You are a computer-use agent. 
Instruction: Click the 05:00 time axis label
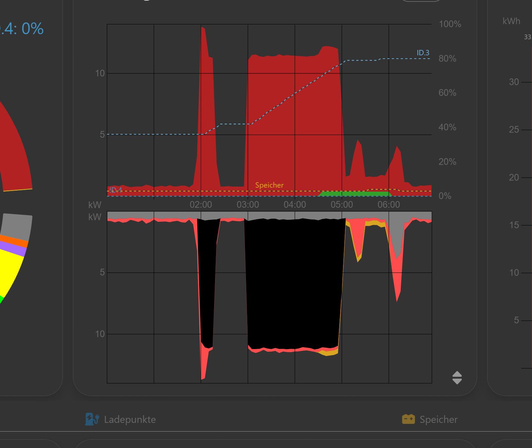click(x=342, y=204)
